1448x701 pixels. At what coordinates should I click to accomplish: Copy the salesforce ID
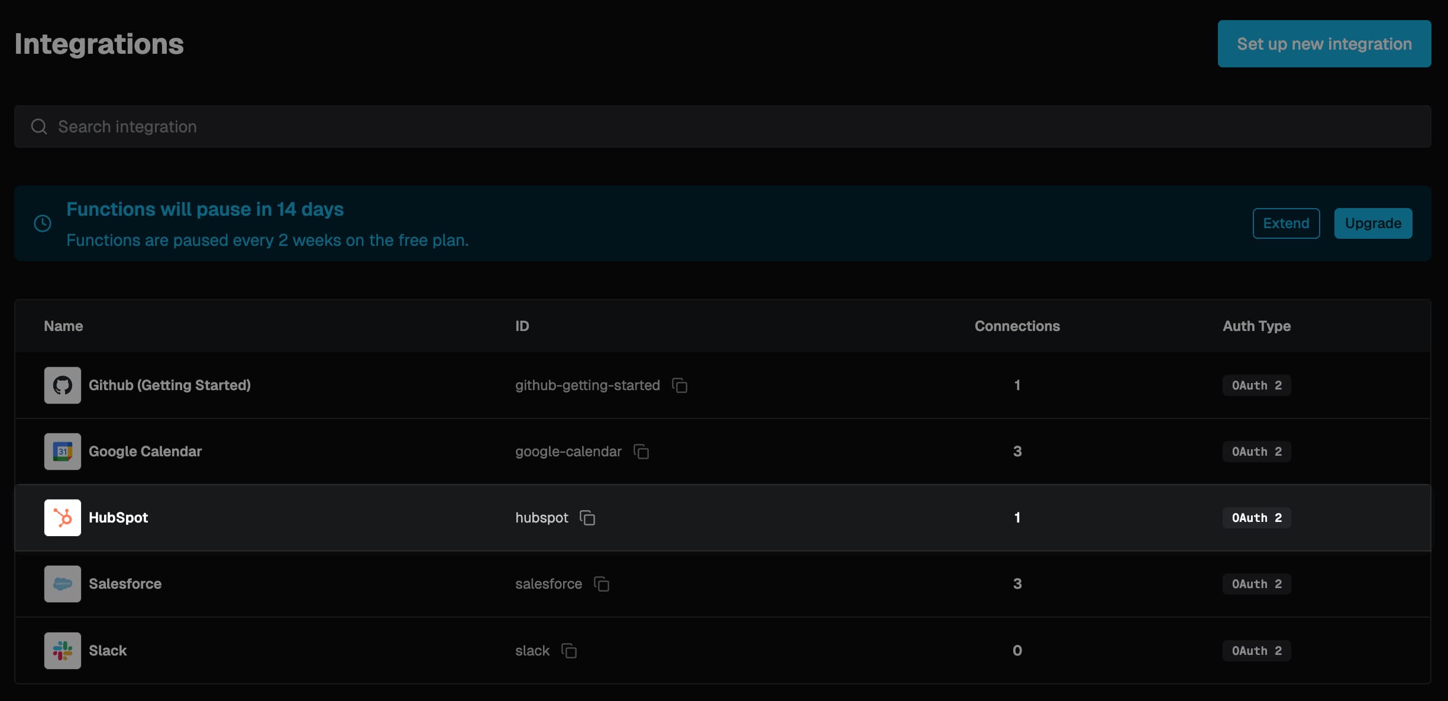(x=602, y=584)
